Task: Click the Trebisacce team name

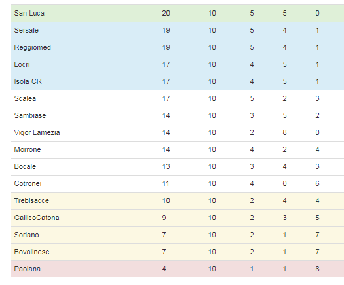Action: (x=31, y=200)
